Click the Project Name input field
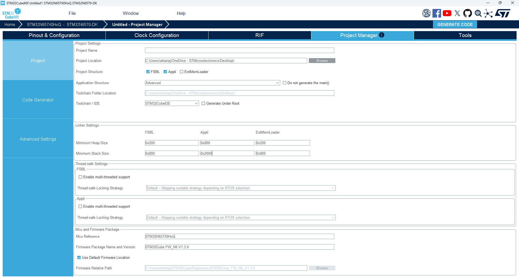 coord(239,50)
